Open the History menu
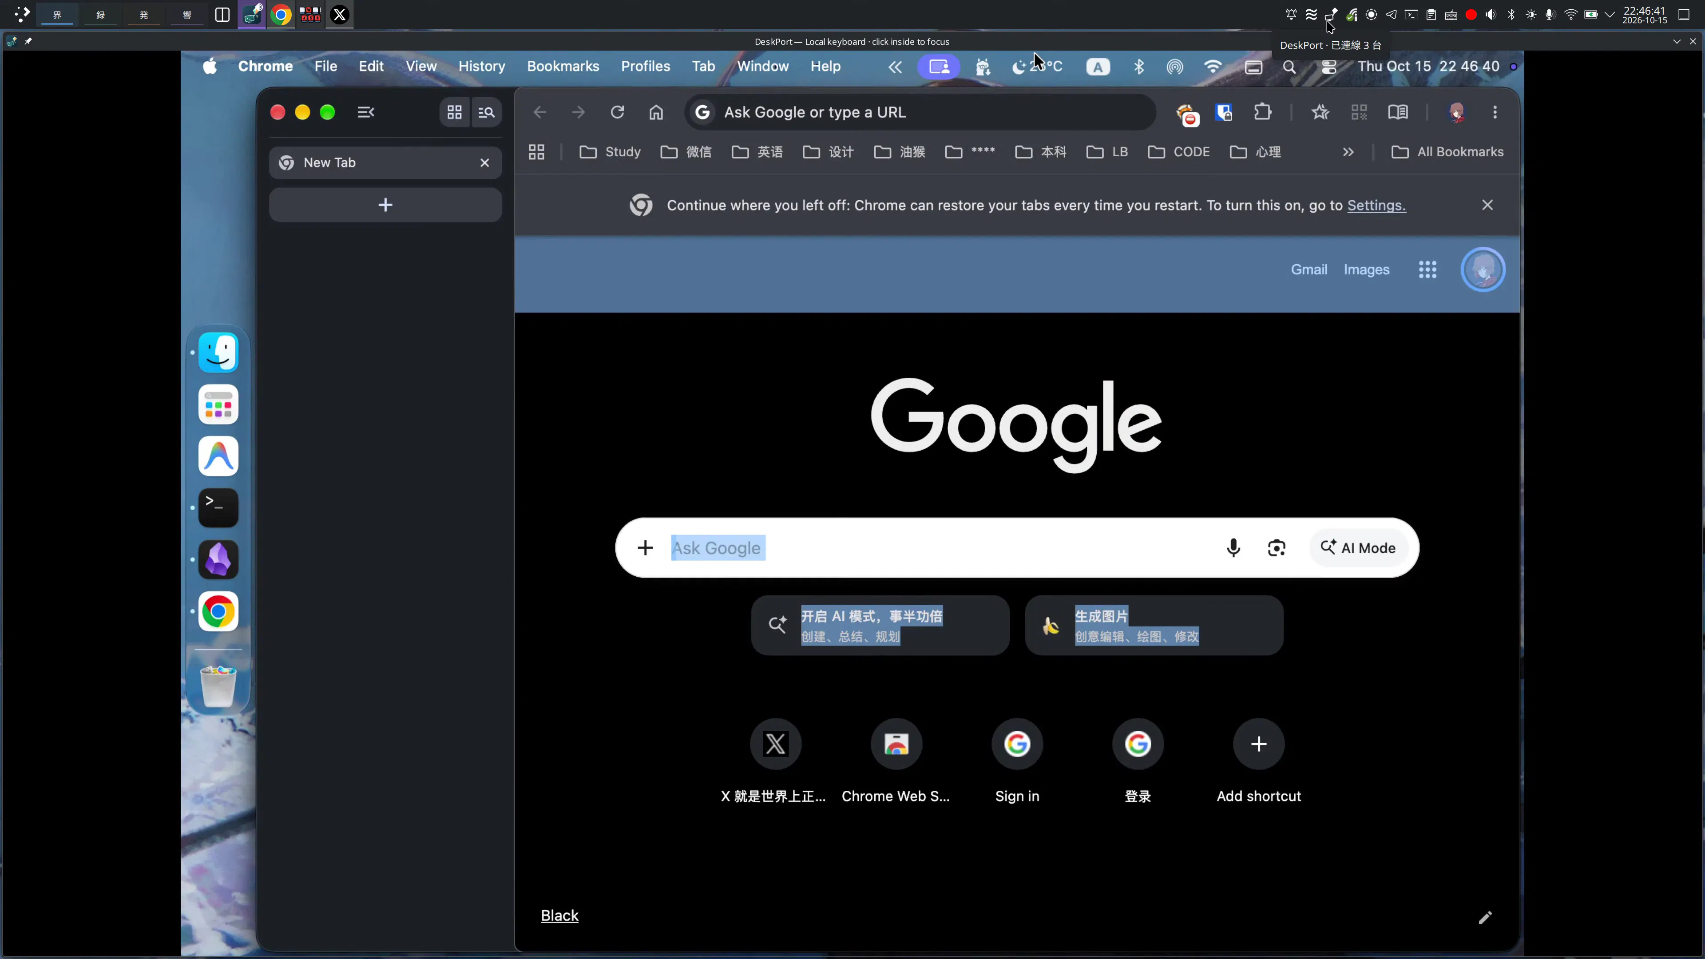The height and width of the screenshot is (959, 1705). coord(481,66)
